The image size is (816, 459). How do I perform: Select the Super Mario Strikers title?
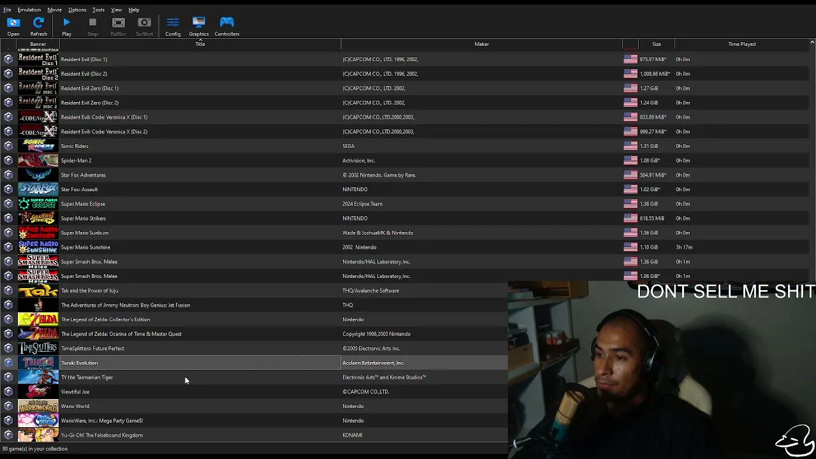pyautogui.click(x=84, y=218)
